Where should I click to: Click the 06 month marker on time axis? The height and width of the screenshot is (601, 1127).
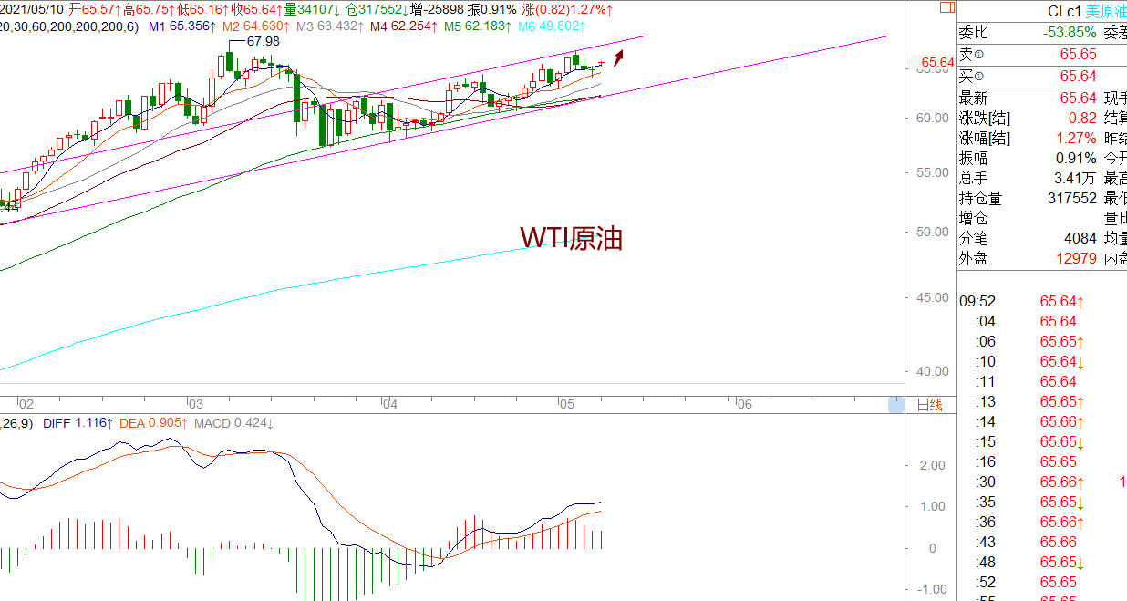pos(744,404)
